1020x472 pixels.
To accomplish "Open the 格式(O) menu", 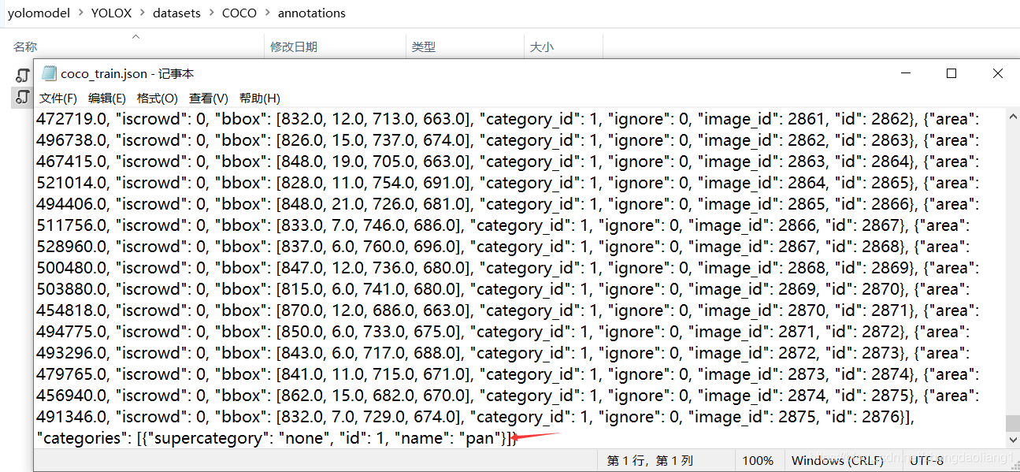I will coord(157,98).
